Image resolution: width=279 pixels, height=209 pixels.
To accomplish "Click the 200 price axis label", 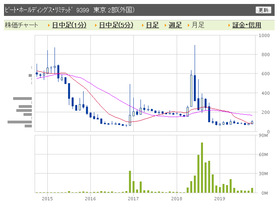I will [265, 112].
